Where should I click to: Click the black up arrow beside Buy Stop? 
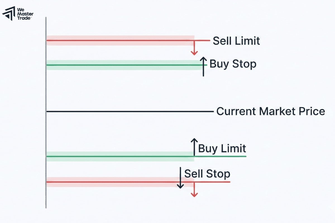tap(204, 67)
